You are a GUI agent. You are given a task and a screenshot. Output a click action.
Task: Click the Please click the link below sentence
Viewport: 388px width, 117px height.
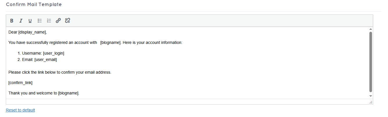60,72
